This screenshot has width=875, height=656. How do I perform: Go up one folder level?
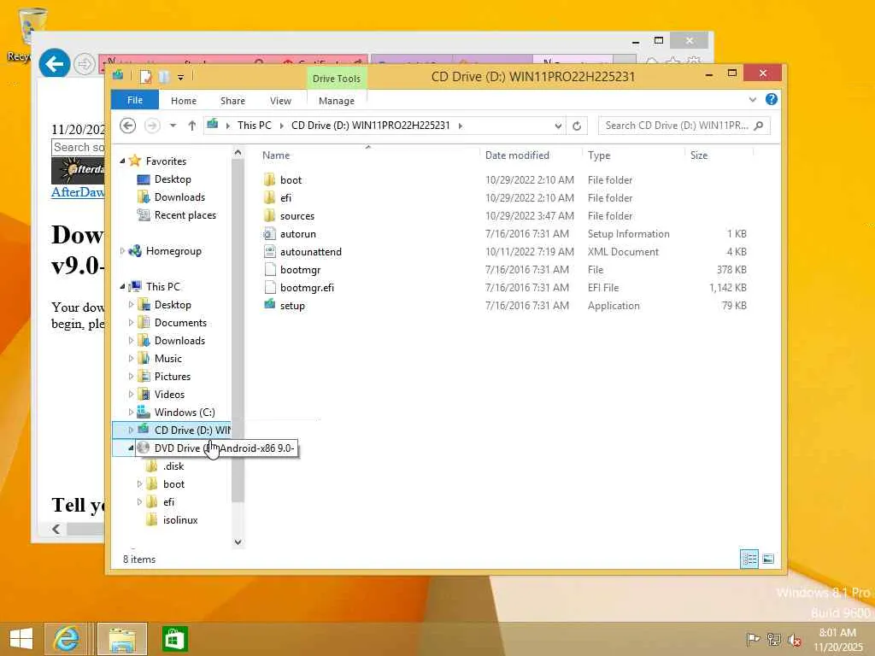click(x=192, y=126)
